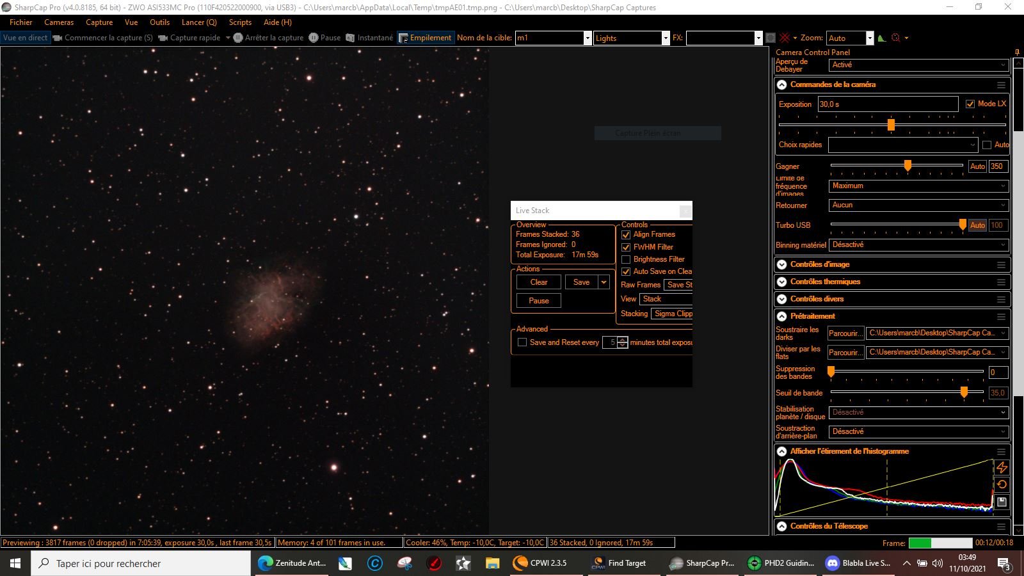Click the red reticule overlay icon in toolbar
Image resolution: width=1024 pixels, height=576 pixels.
[785, 38]
